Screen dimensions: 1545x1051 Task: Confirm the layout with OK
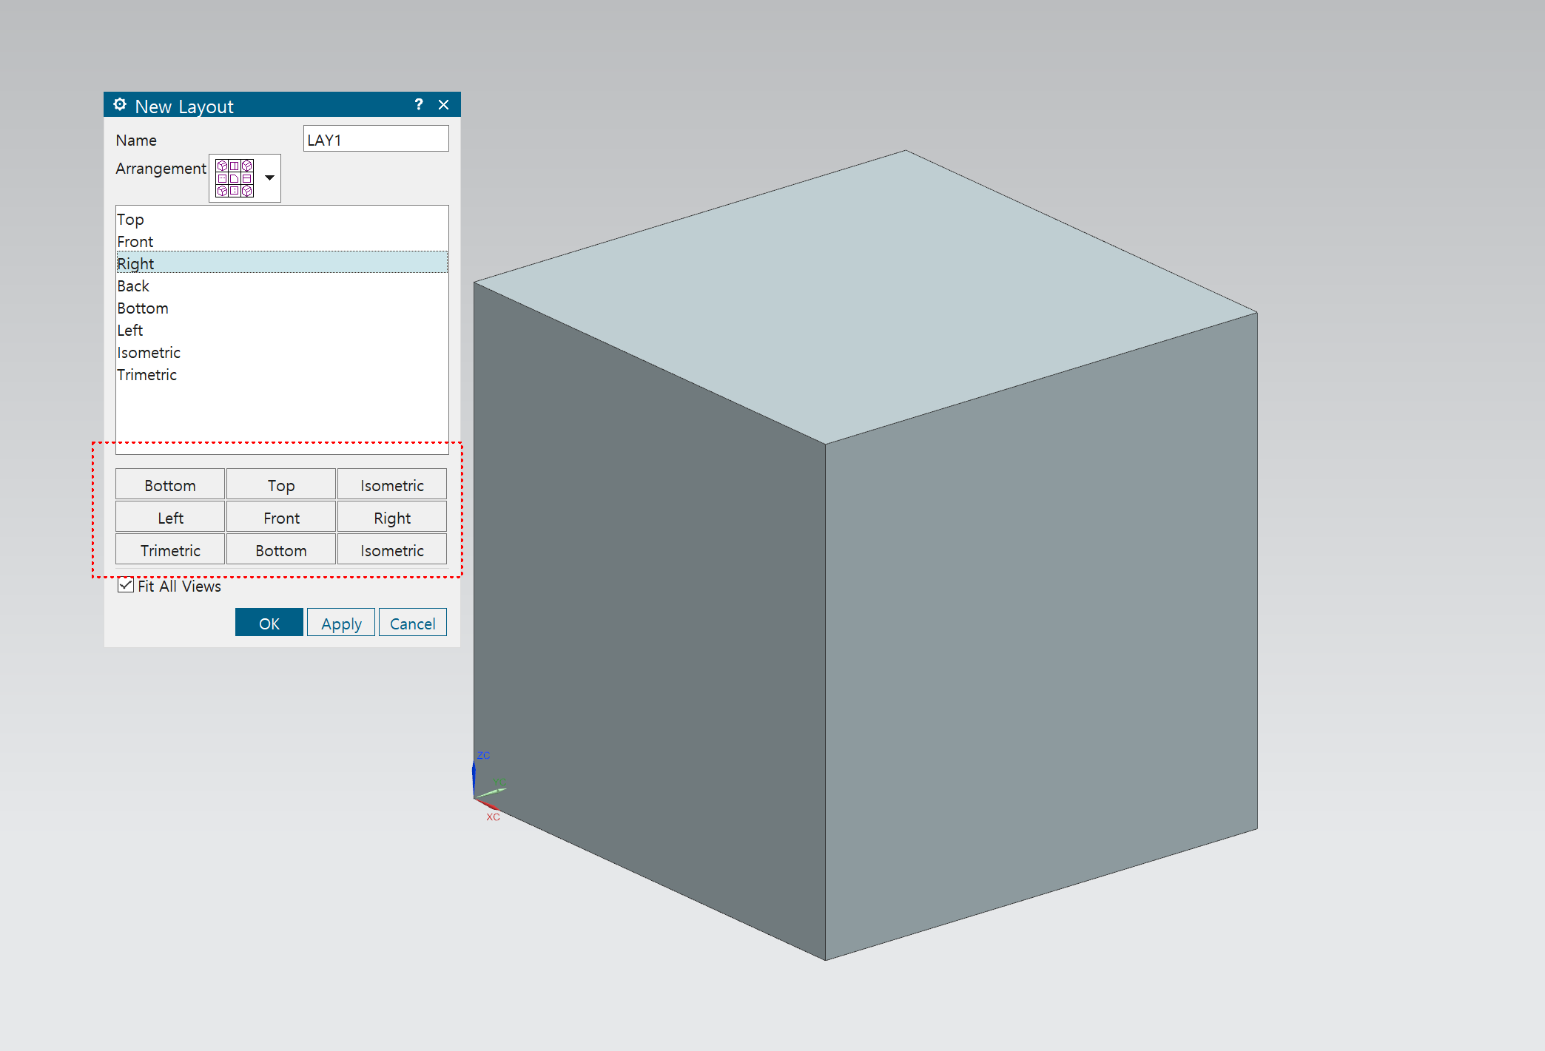[x=269, y=623]
